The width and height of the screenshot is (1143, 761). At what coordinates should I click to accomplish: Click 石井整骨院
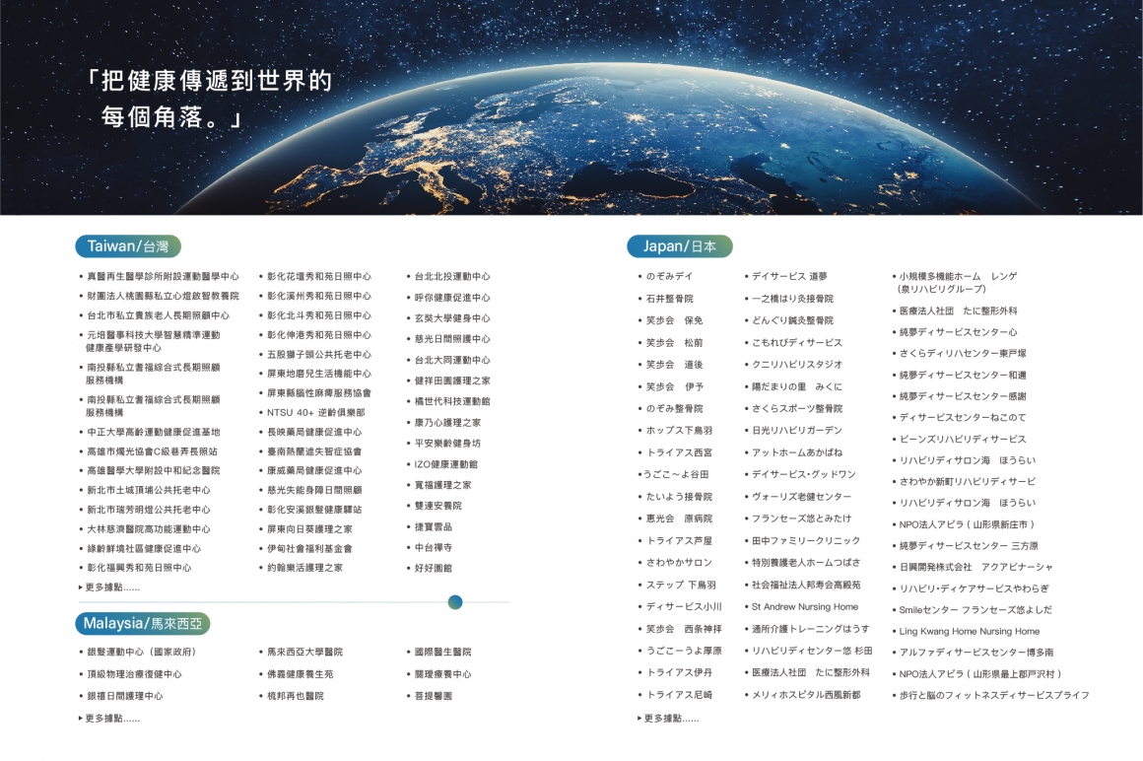click(x=669, y=299)
